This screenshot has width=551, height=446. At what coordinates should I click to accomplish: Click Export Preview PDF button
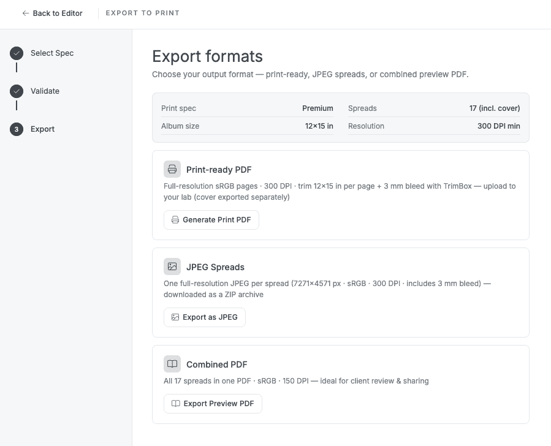pyautogui.click(x=213, y=404)
